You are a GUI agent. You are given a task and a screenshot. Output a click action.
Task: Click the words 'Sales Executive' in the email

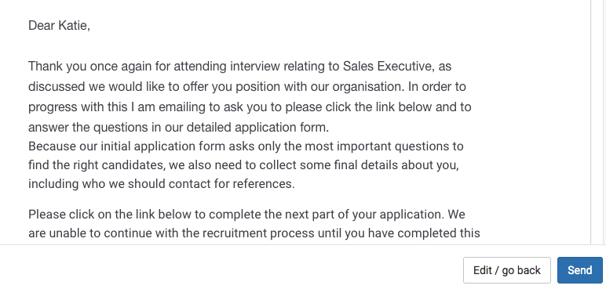387,67
